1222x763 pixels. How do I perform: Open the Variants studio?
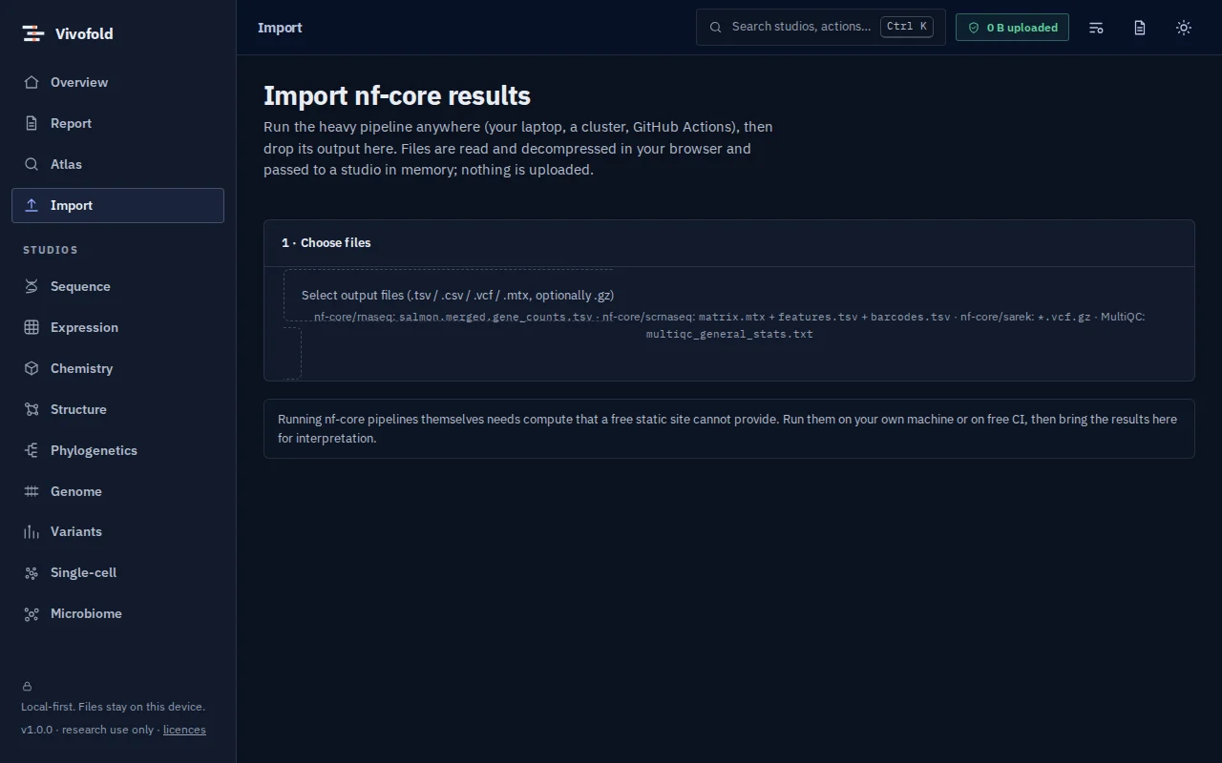click(x=117, y=531)
